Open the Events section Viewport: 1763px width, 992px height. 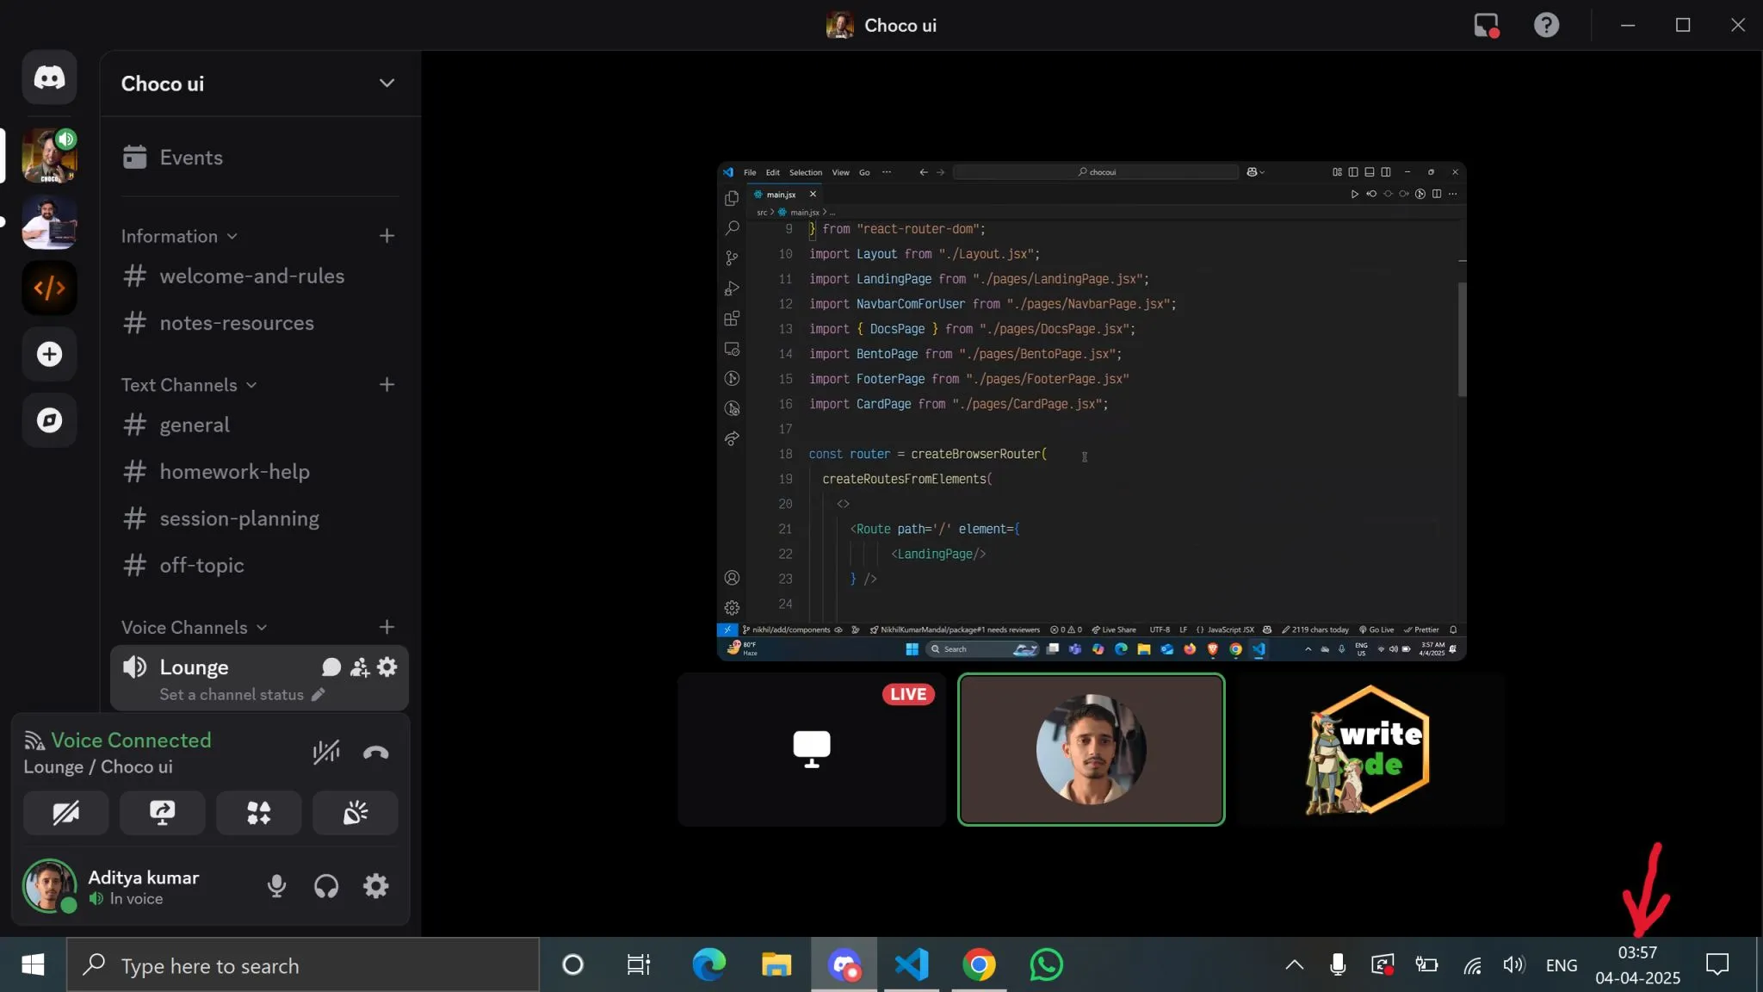190,158
